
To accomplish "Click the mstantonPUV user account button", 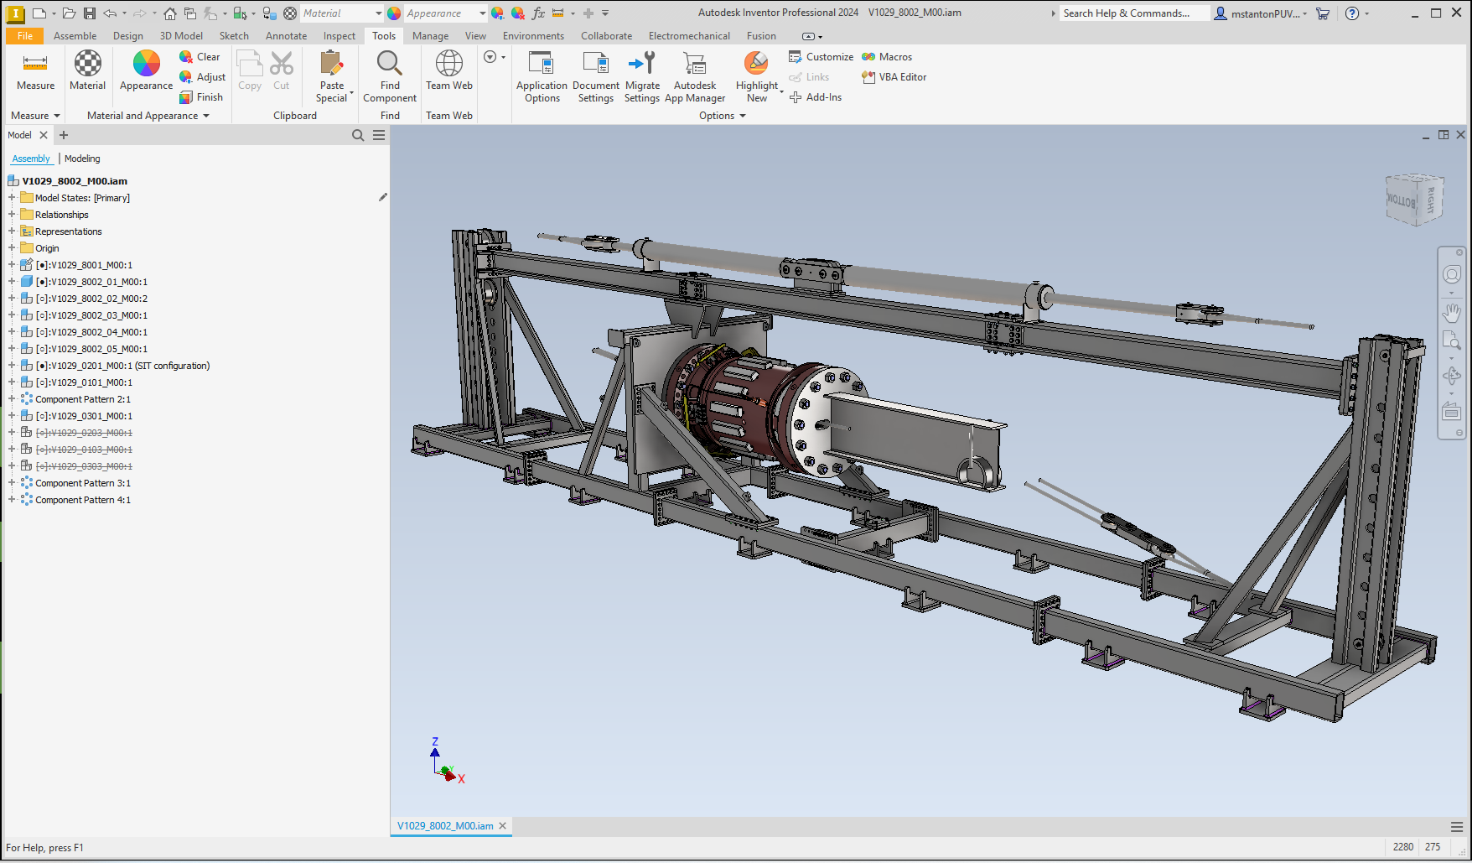I will 1261,13.
